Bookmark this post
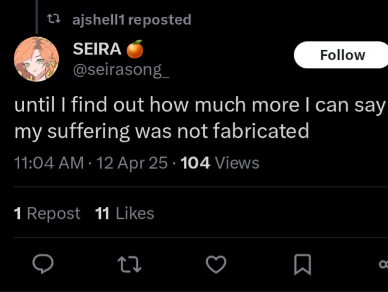Image resolution: width=388 pixels, height=292 pixels. point(302,264)
